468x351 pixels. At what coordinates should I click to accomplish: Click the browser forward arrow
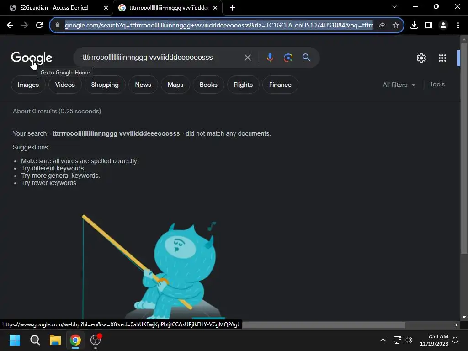click(25, 26)
